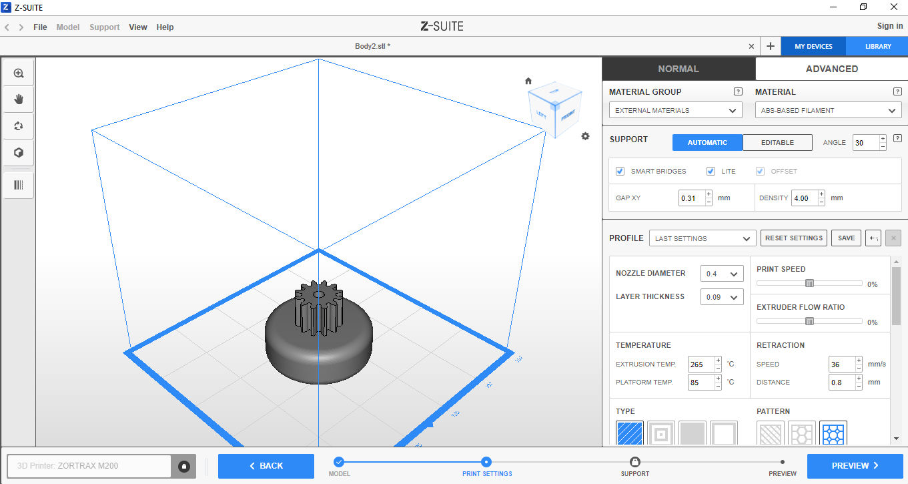Go forward with the right arrow
Screen dimensions: 908x484
pyautogui.click(x=21, y=27)
